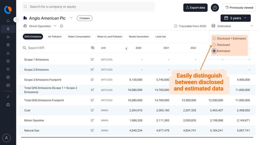Image resolution: width=259 pixels, height=145 pixels.
Task: Select the Disclosed radio option
Action: 214,45
